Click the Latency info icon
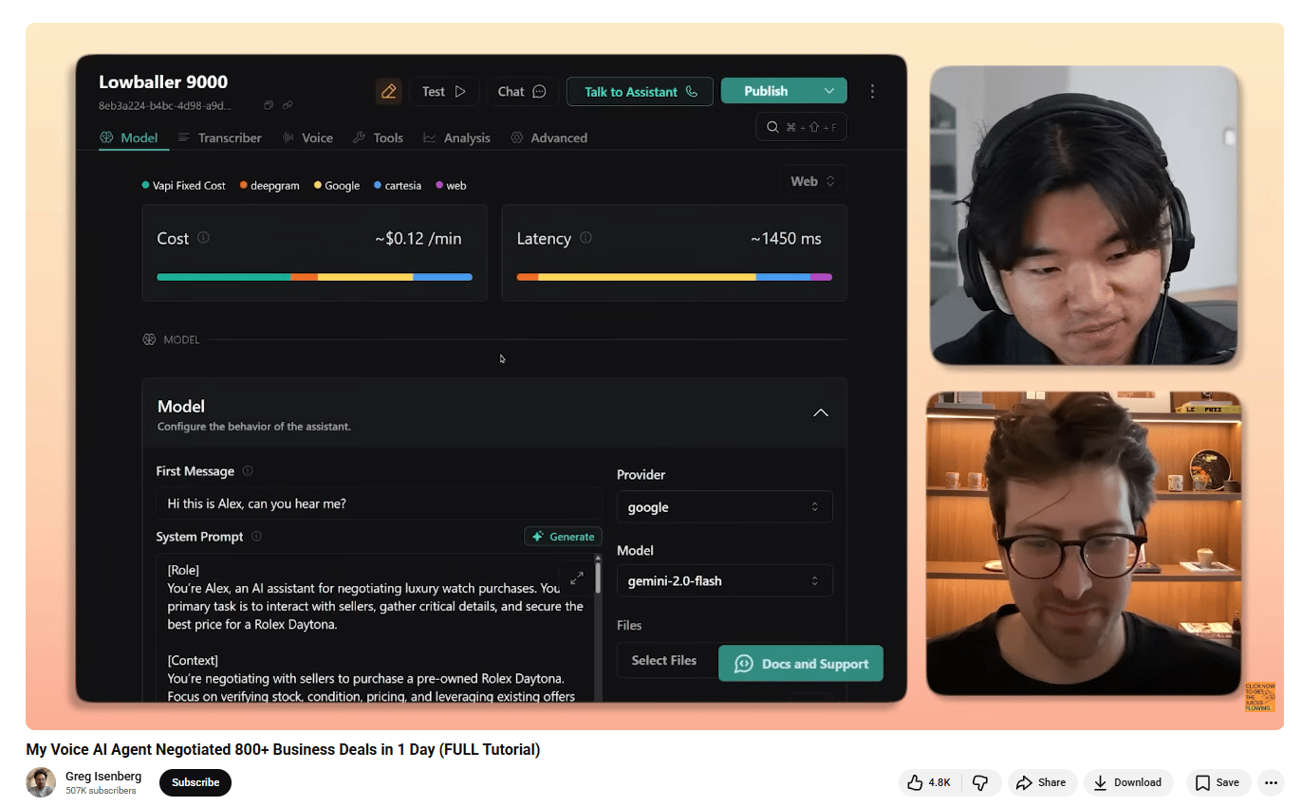The width and height of the screenshot is (1301, 806). point(585,238)
